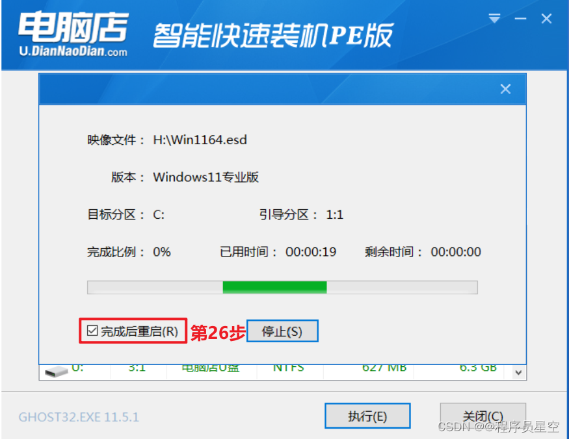Image resolution: width=569 pixels, height=439 pixels.
Task: Click the 关闭(C) button
Action: pyautogui.click(x=483, y=416)
